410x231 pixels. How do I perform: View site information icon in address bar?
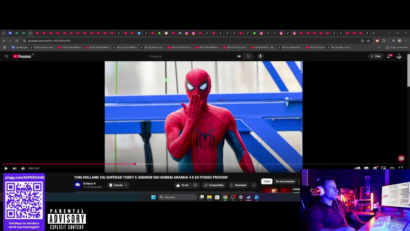tap(24, 41)
